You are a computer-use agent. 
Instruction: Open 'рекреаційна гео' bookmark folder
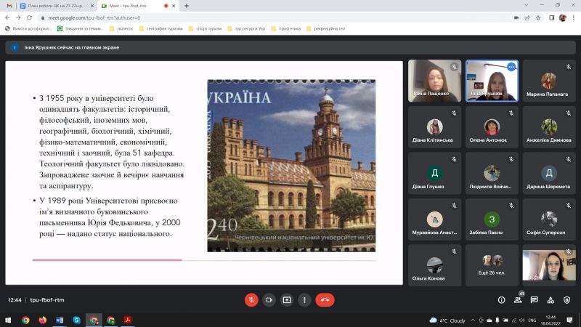click(x=326, y=28)
